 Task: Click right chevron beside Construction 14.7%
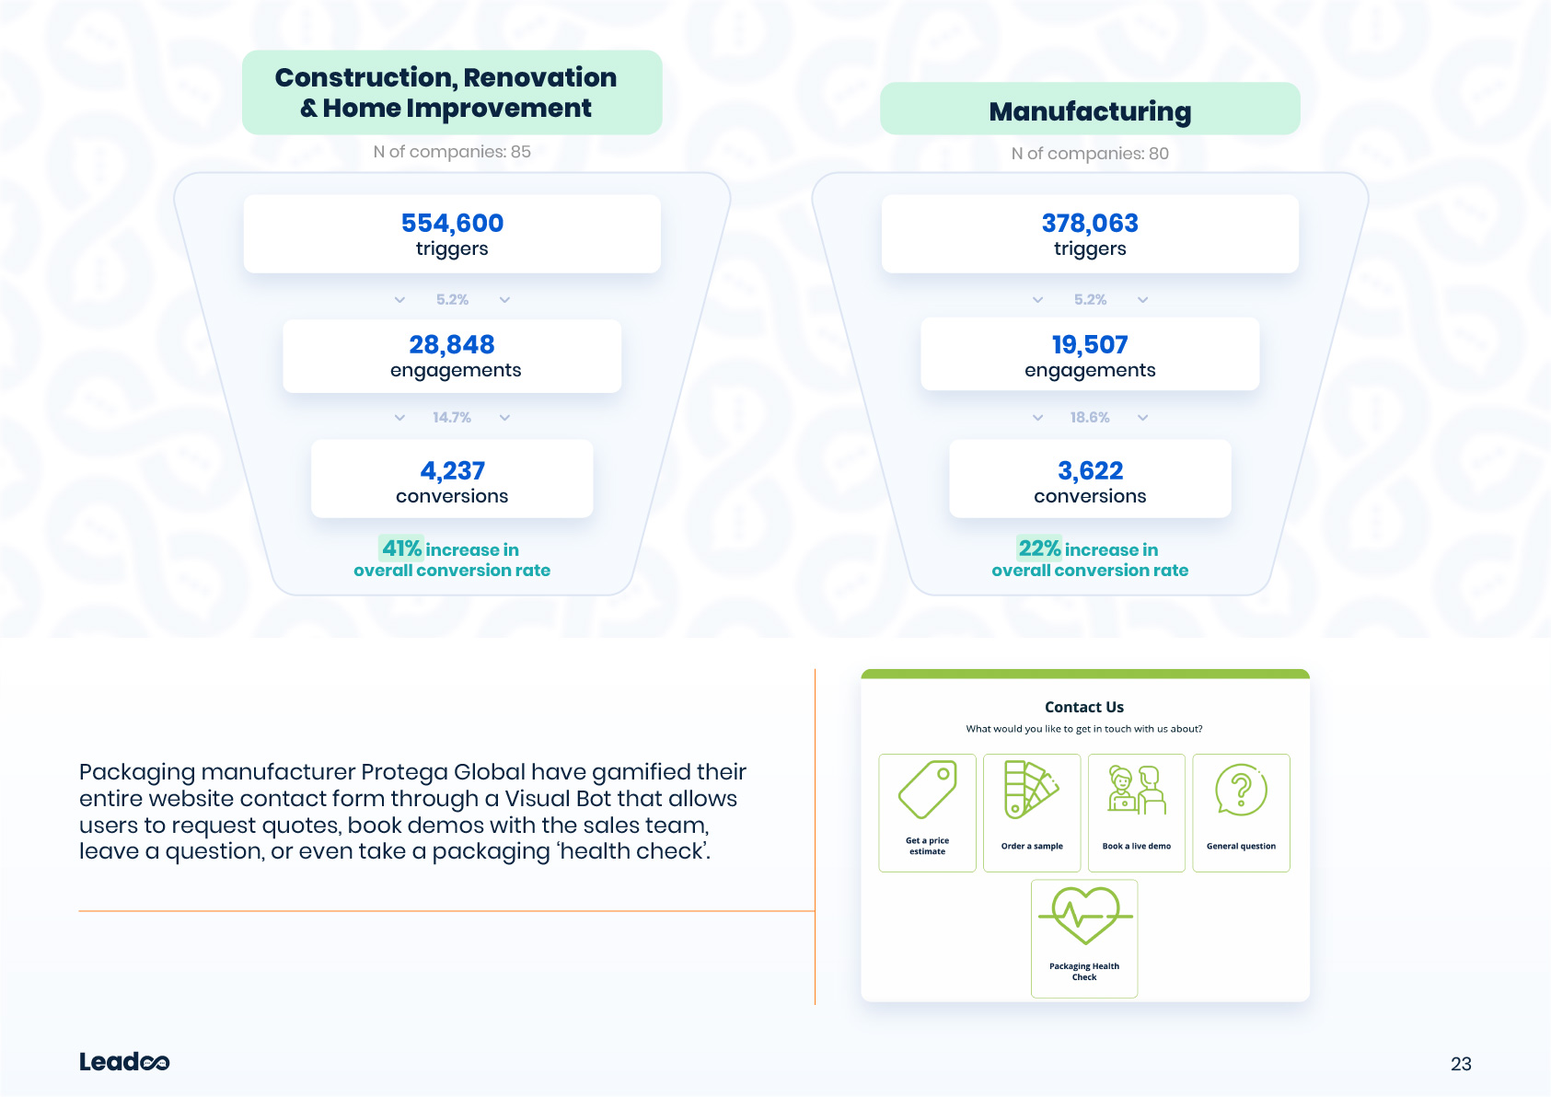point(504,418)
